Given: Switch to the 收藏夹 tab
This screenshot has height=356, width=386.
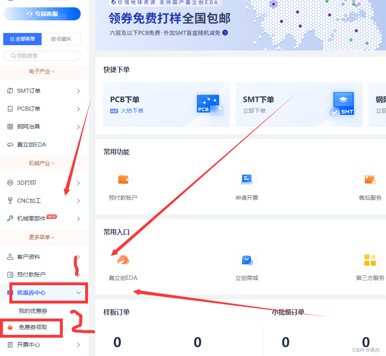Looking at the screenshot, I should click(61, 39).
